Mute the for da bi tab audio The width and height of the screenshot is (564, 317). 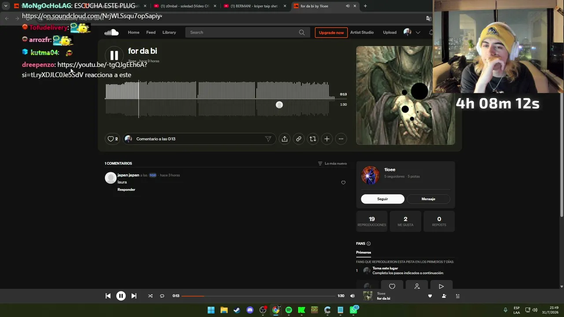(347, 6)
